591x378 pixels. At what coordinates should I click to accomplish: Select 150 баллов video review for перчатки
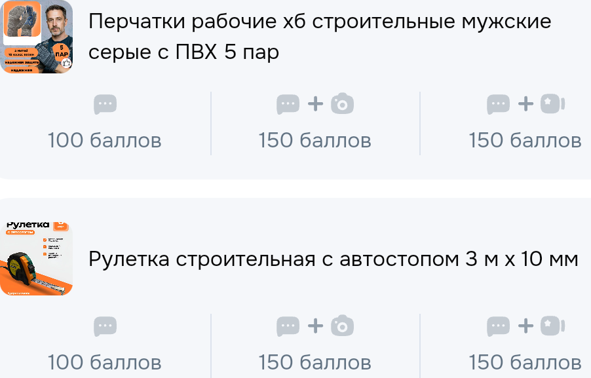click(x=524, y=123)
